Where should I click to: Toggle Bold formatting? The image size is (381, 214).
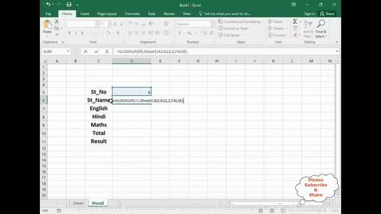tap(69, 33)
